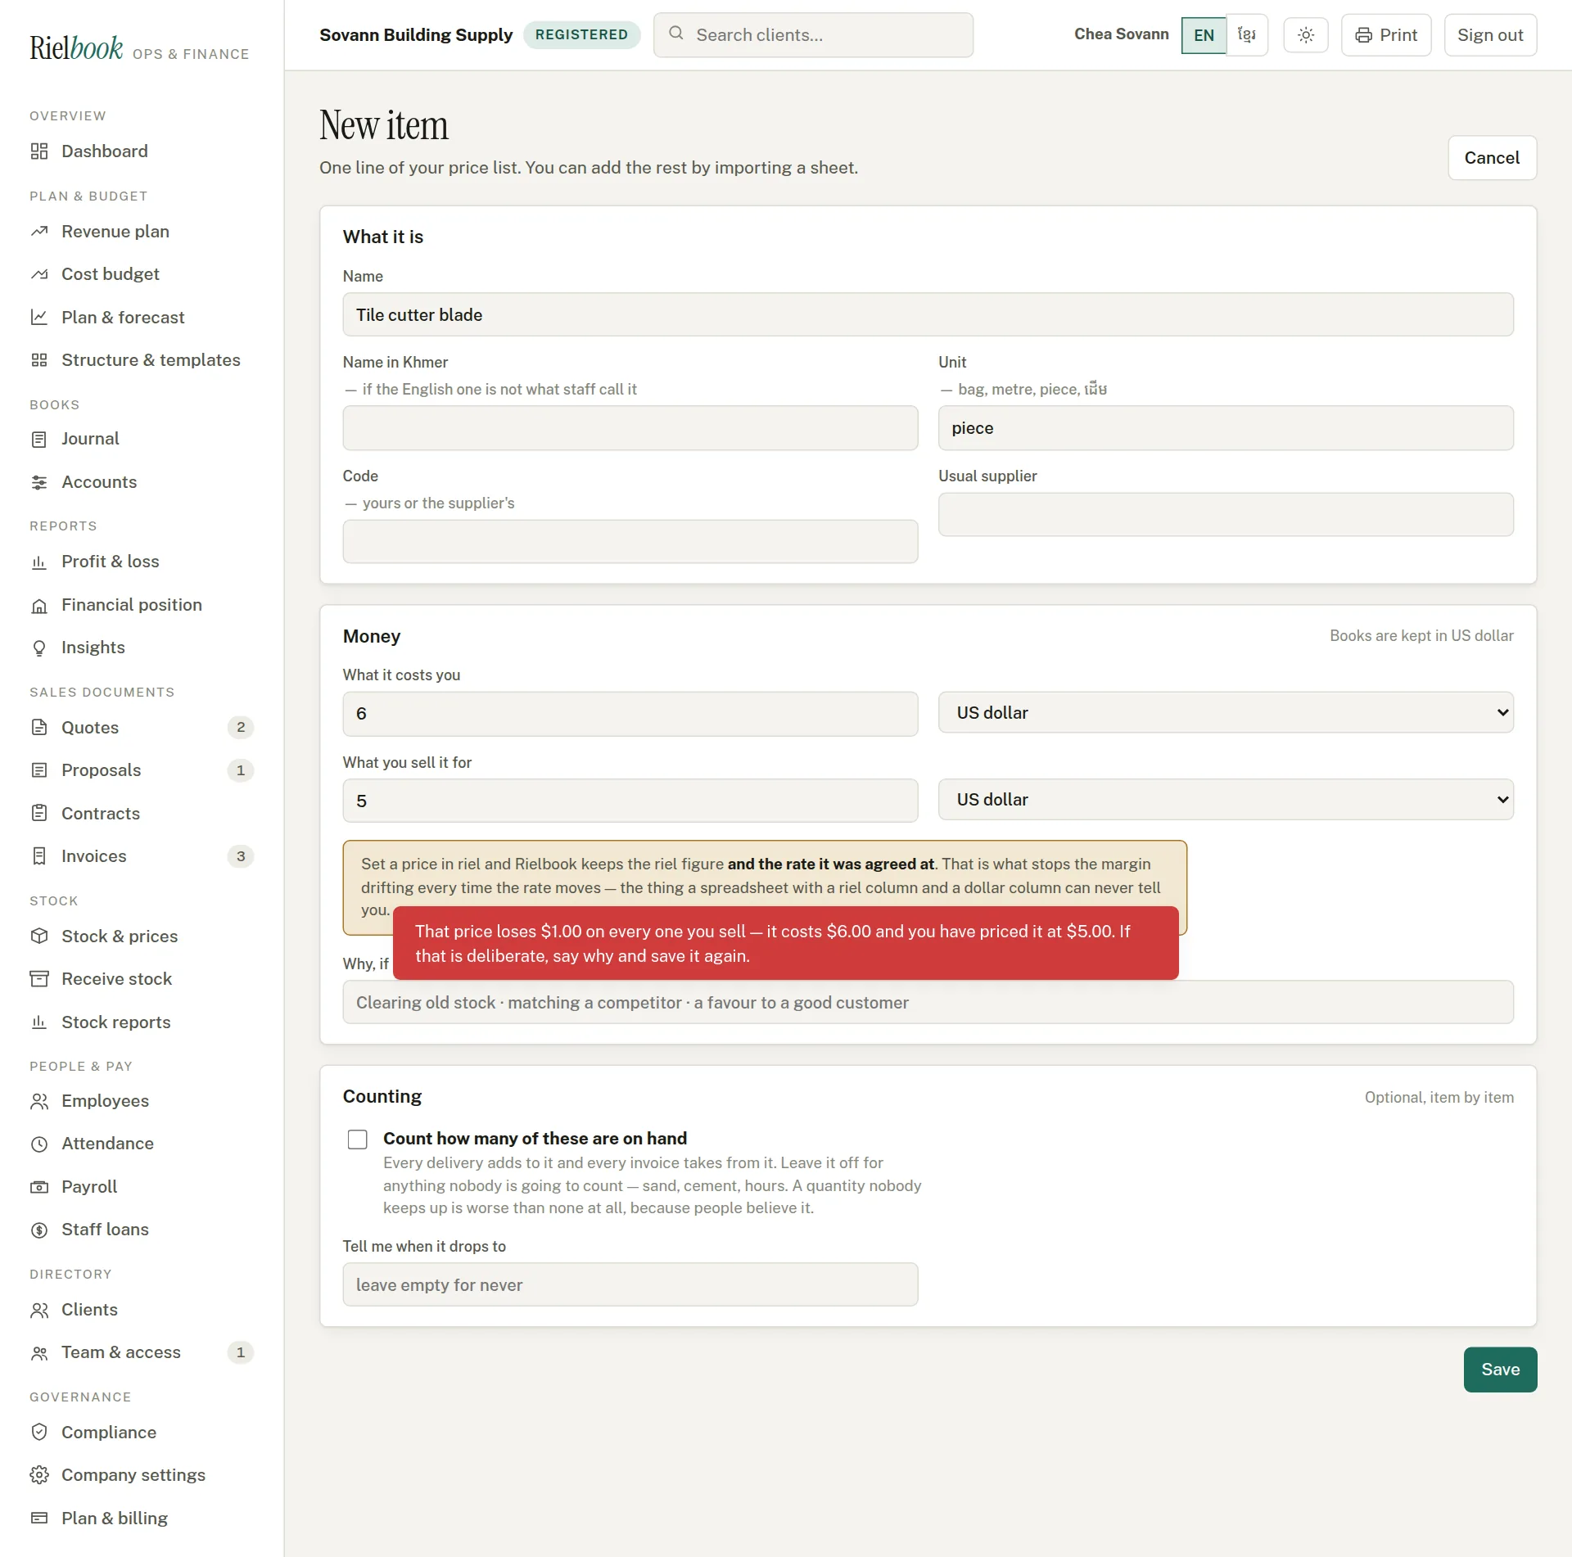Open Attendance via clock icon
Viewport: 1572px width, 1557px height.
pyautogui.click(x=39, y=1144)
